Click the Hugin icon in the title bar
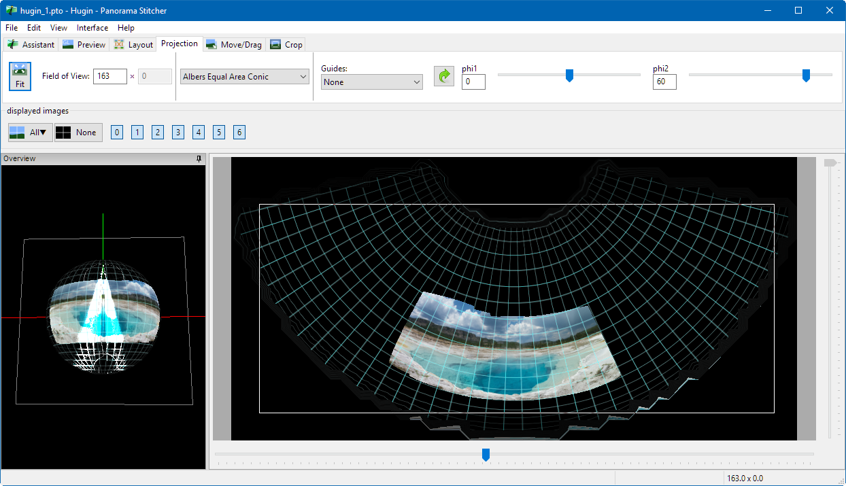This screenshot has height=486, width=846. (x=11, y=10)
